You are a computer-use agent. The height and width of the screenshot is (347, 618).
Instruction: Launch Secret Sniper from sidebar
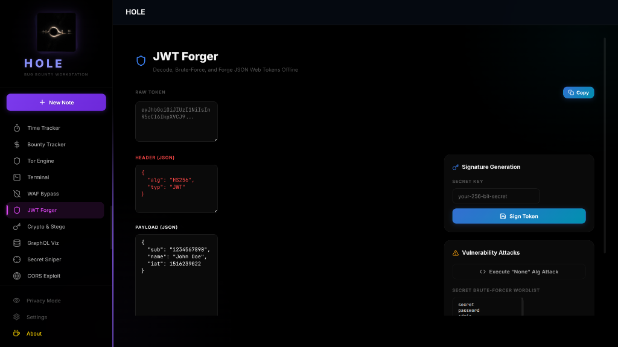(x=55, y=259)
